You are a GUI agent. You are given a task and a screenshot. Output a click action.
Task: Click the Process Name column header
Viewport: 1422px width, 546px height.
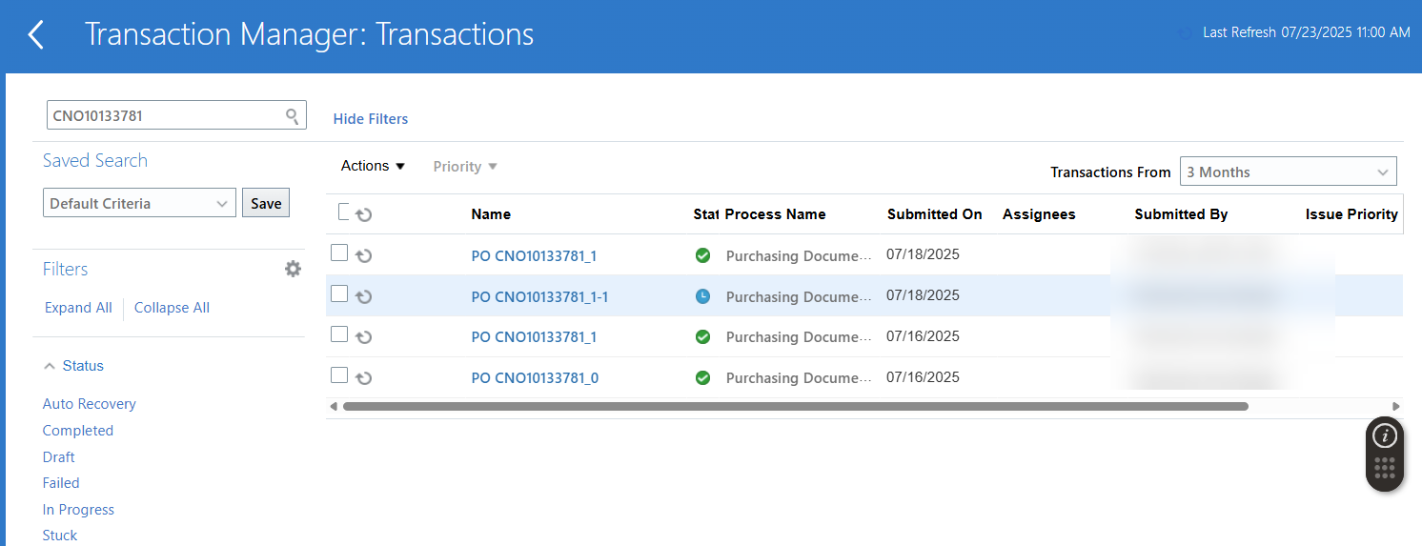coord(775,214)
